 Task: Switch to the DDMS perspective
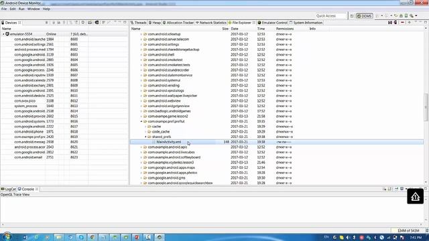tap(365, 16)
